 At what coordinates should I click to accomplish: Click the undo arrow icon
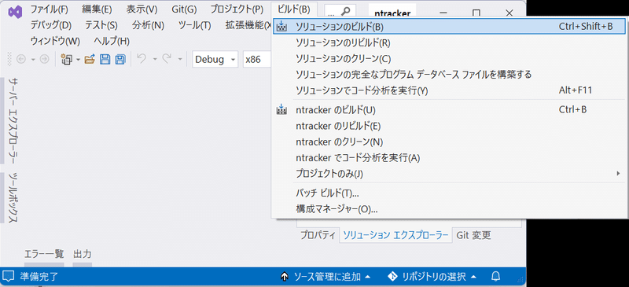click(142, 59)
